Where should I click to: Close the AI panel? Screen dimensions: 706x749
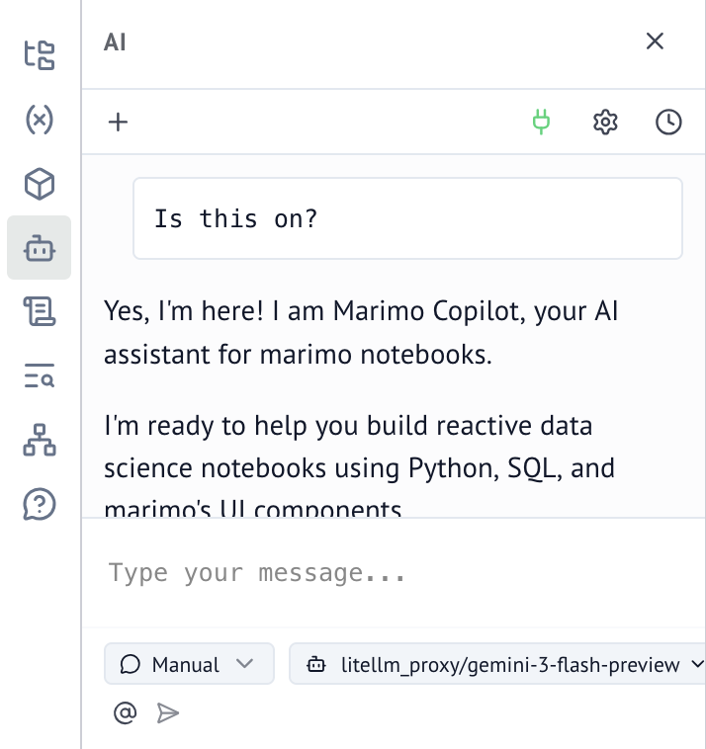[655, 42]
